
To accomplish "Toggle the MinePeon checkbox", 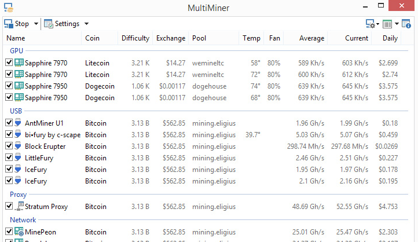I will click(x=9, y=232).
